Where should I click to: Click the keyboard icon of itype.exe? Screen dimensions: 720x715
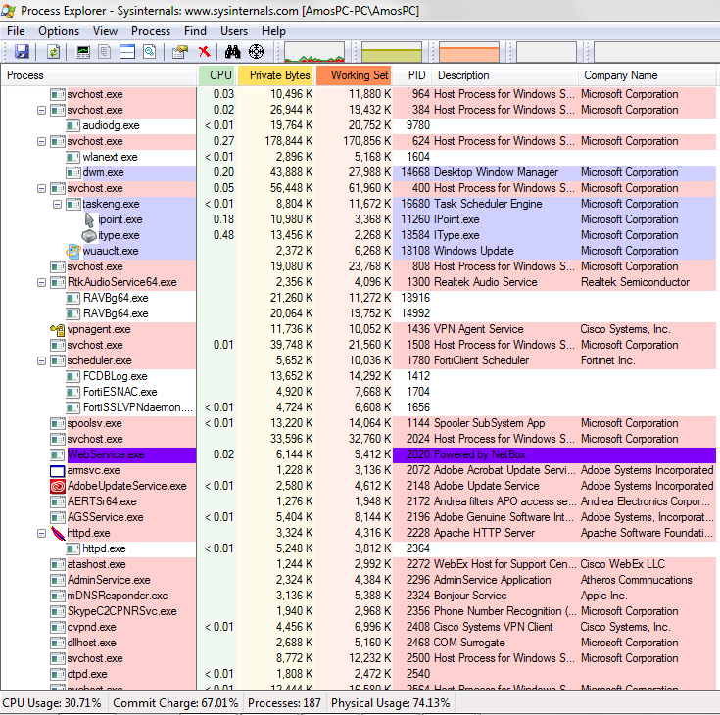89,235
